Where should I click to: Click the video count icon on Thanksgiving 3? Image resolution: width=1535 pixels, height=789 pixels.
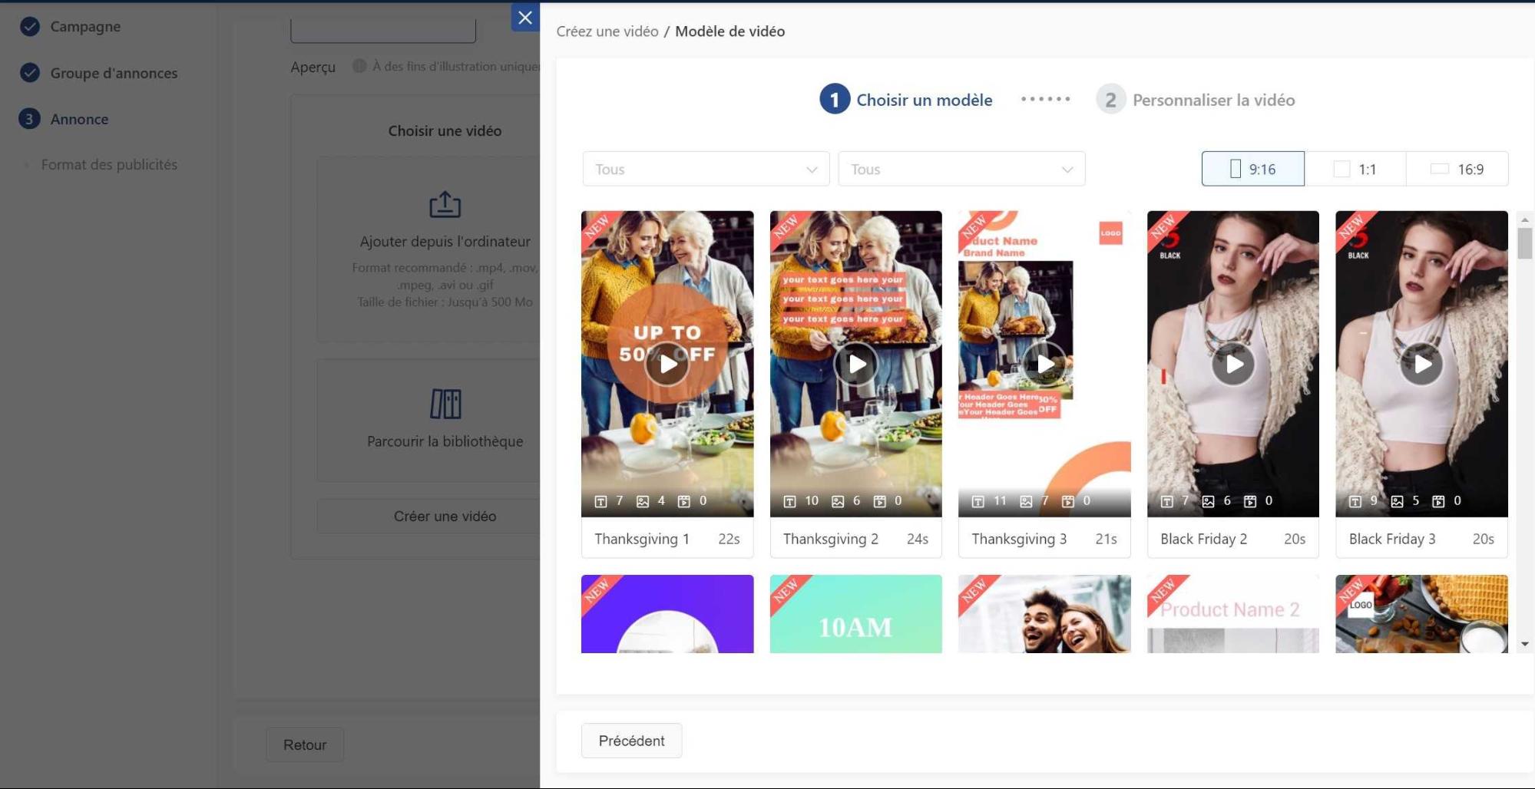(x=1068, y=501)
